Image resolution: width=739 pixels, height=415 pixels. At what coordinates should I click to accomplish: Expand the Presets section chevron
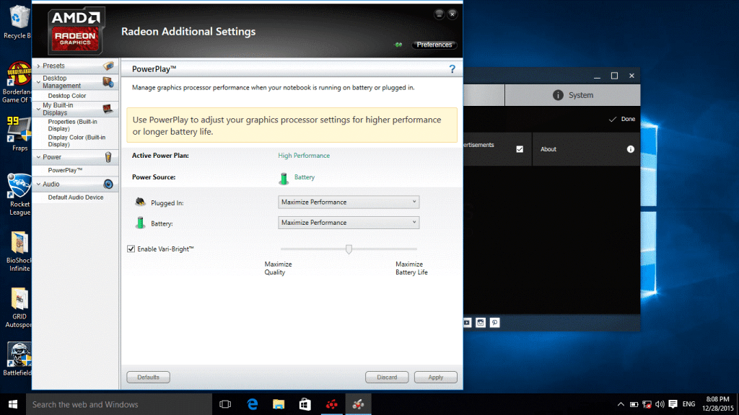pyautogui.click(x=39, y=66)
